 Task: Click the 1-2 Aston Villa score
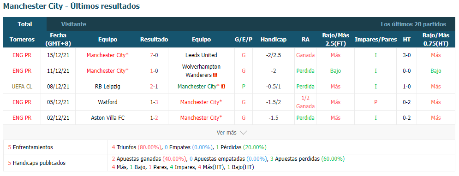click(x=154, y=118)
